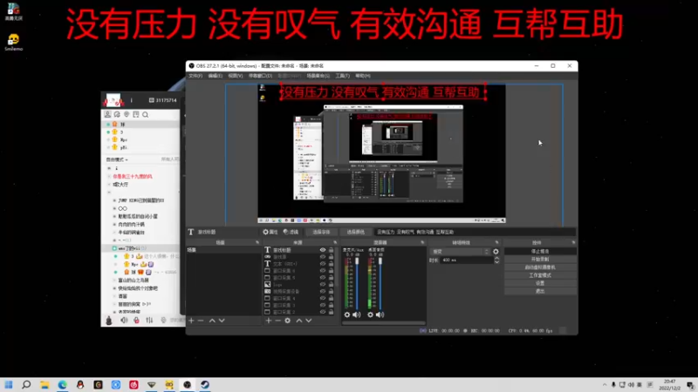Image resolution: width=698 pixels, height=392 pixels.
Task: Open 自由模式 dropdown in YY window
Action: pyautogui.click(x=117, y=159)
